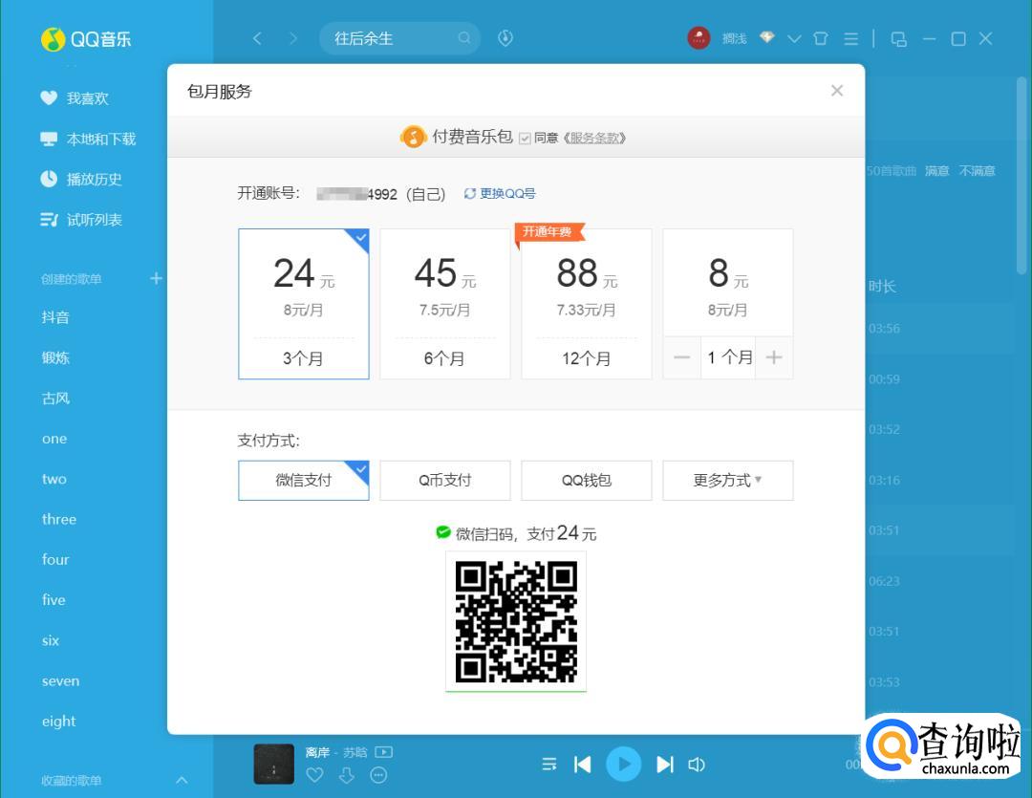Click the 1 个月 month count field

[x=728, y=357]
